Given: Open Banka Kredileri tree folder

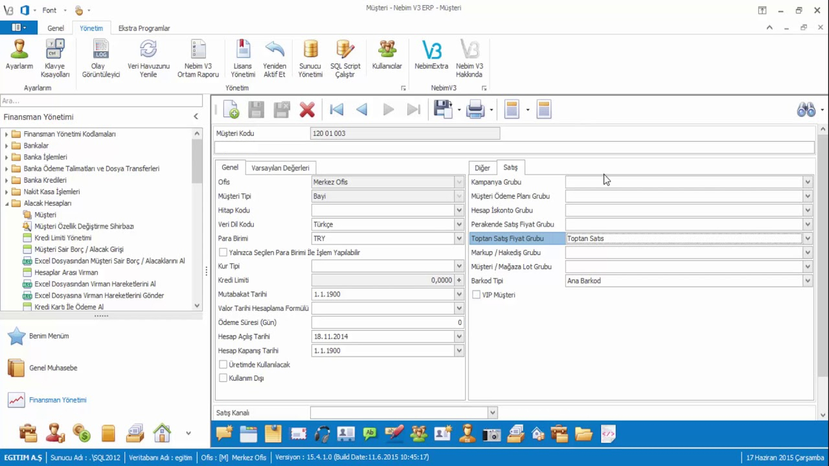Looking at the screenshot, I should [45, 180].
